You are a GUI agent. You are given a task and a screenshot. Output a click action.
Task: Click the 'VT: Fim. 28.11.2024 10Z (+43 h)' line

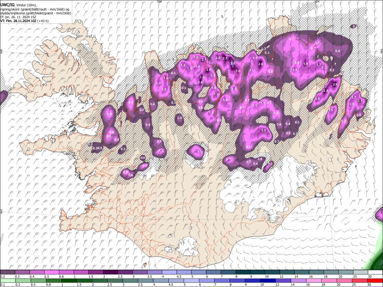tap(25, 21)
